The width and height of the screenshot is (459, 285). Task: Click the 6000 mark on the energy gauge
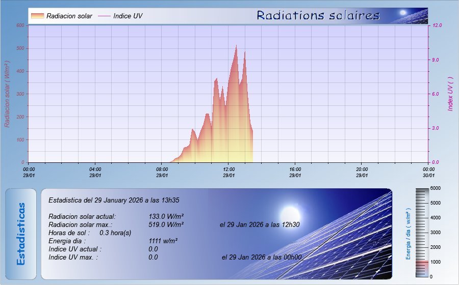(x=435, y=188)
